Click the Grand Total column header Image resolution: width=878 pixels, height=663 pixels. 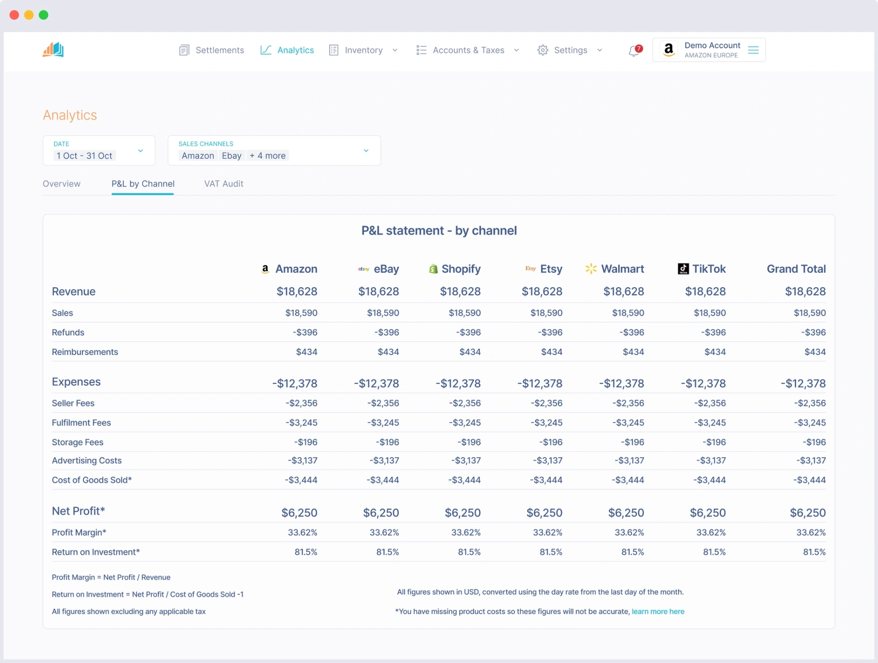796,269
